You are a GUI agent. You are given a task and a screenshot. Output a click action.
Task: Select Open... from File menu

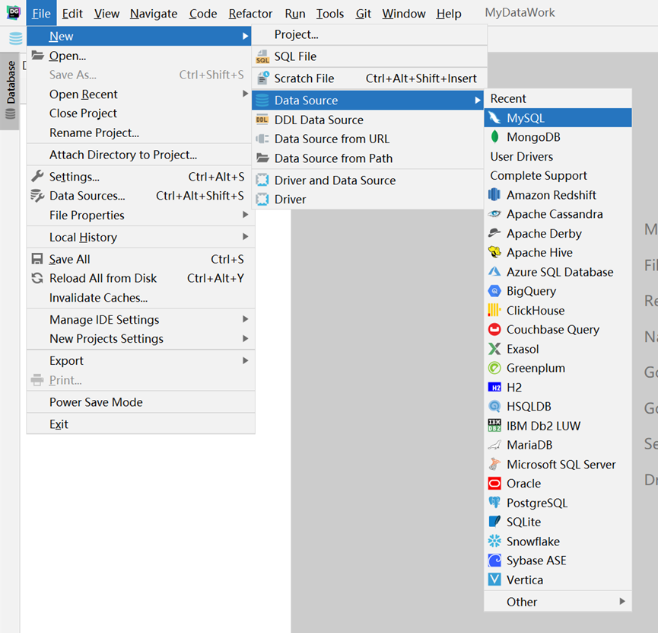point(141,56)
